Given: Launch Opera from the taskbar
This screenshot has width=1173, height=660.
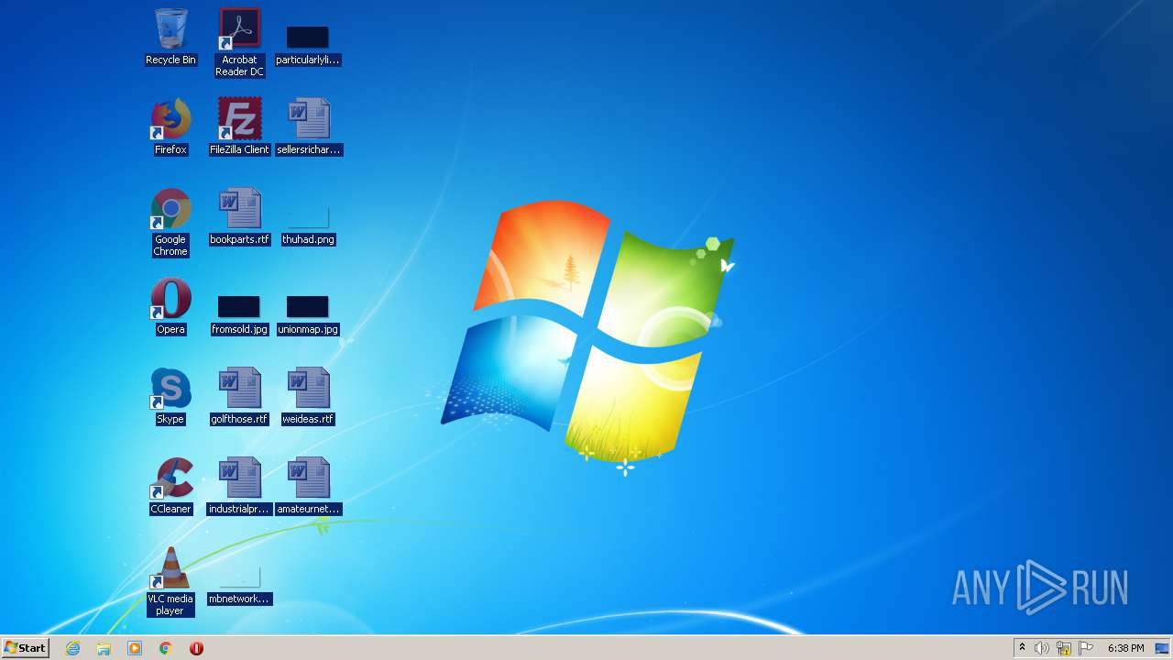Looking at the screenshot, I should click(196, 648).
